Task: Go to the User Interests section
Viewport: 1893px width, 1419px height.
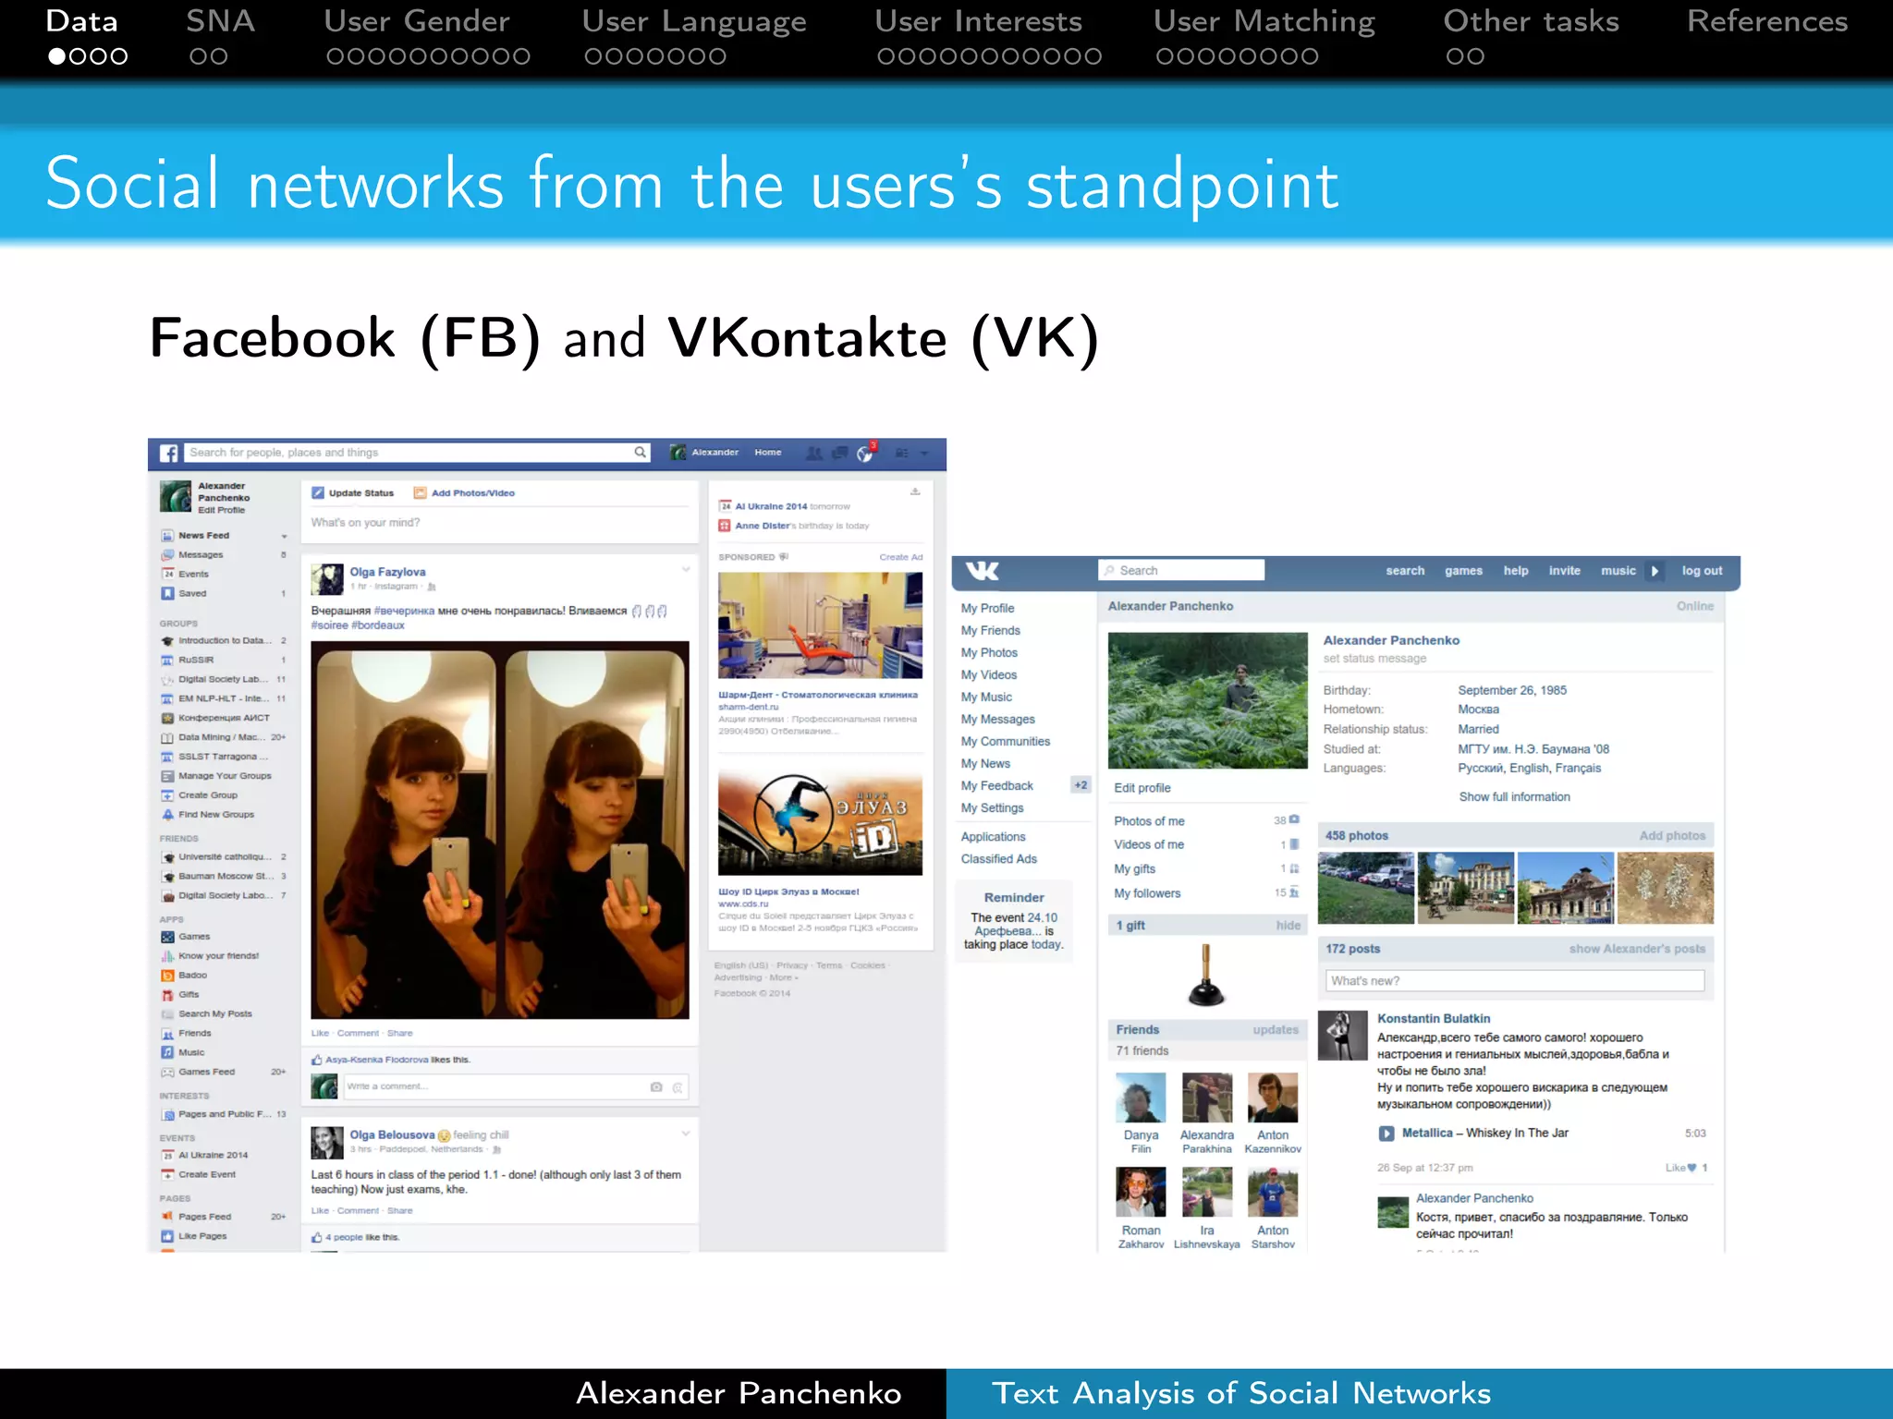Action: [979, 21]
